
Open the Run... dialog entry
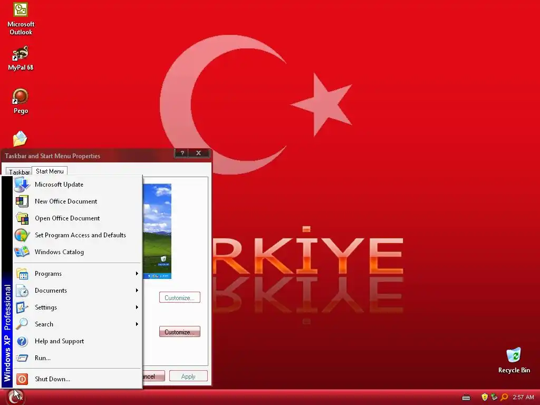click(78, 358)
